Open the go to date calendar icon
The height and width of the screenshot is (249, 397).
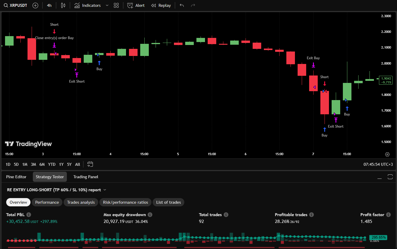[90, 164]
